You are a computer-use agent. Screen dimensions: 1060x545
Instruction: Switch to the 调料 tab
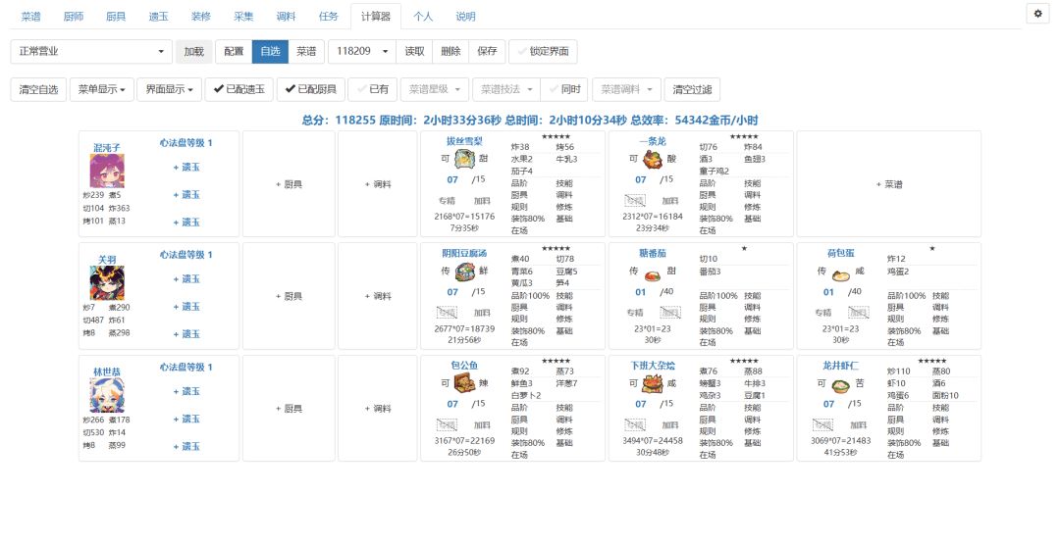286,17
